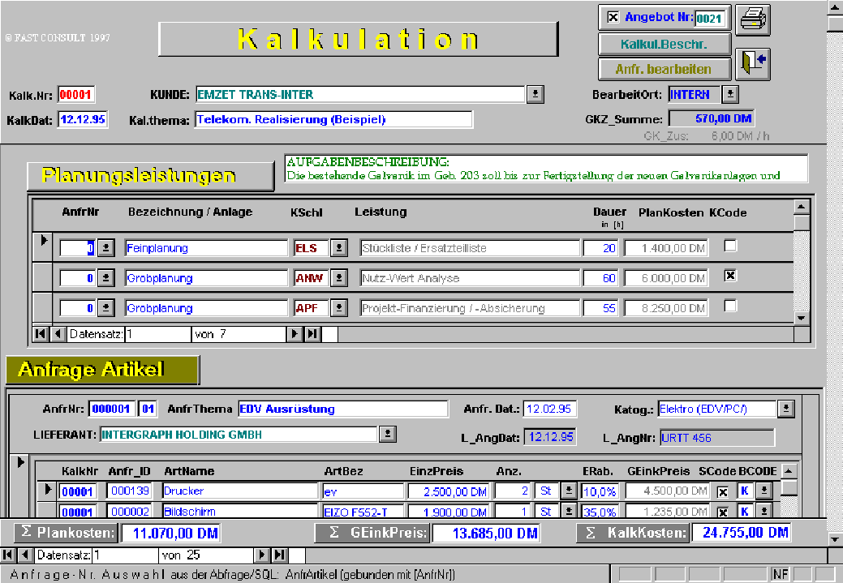Toggle the Angebot Nr checkbox
This screenshot has height=583, width=843.
tap(613, 17)
